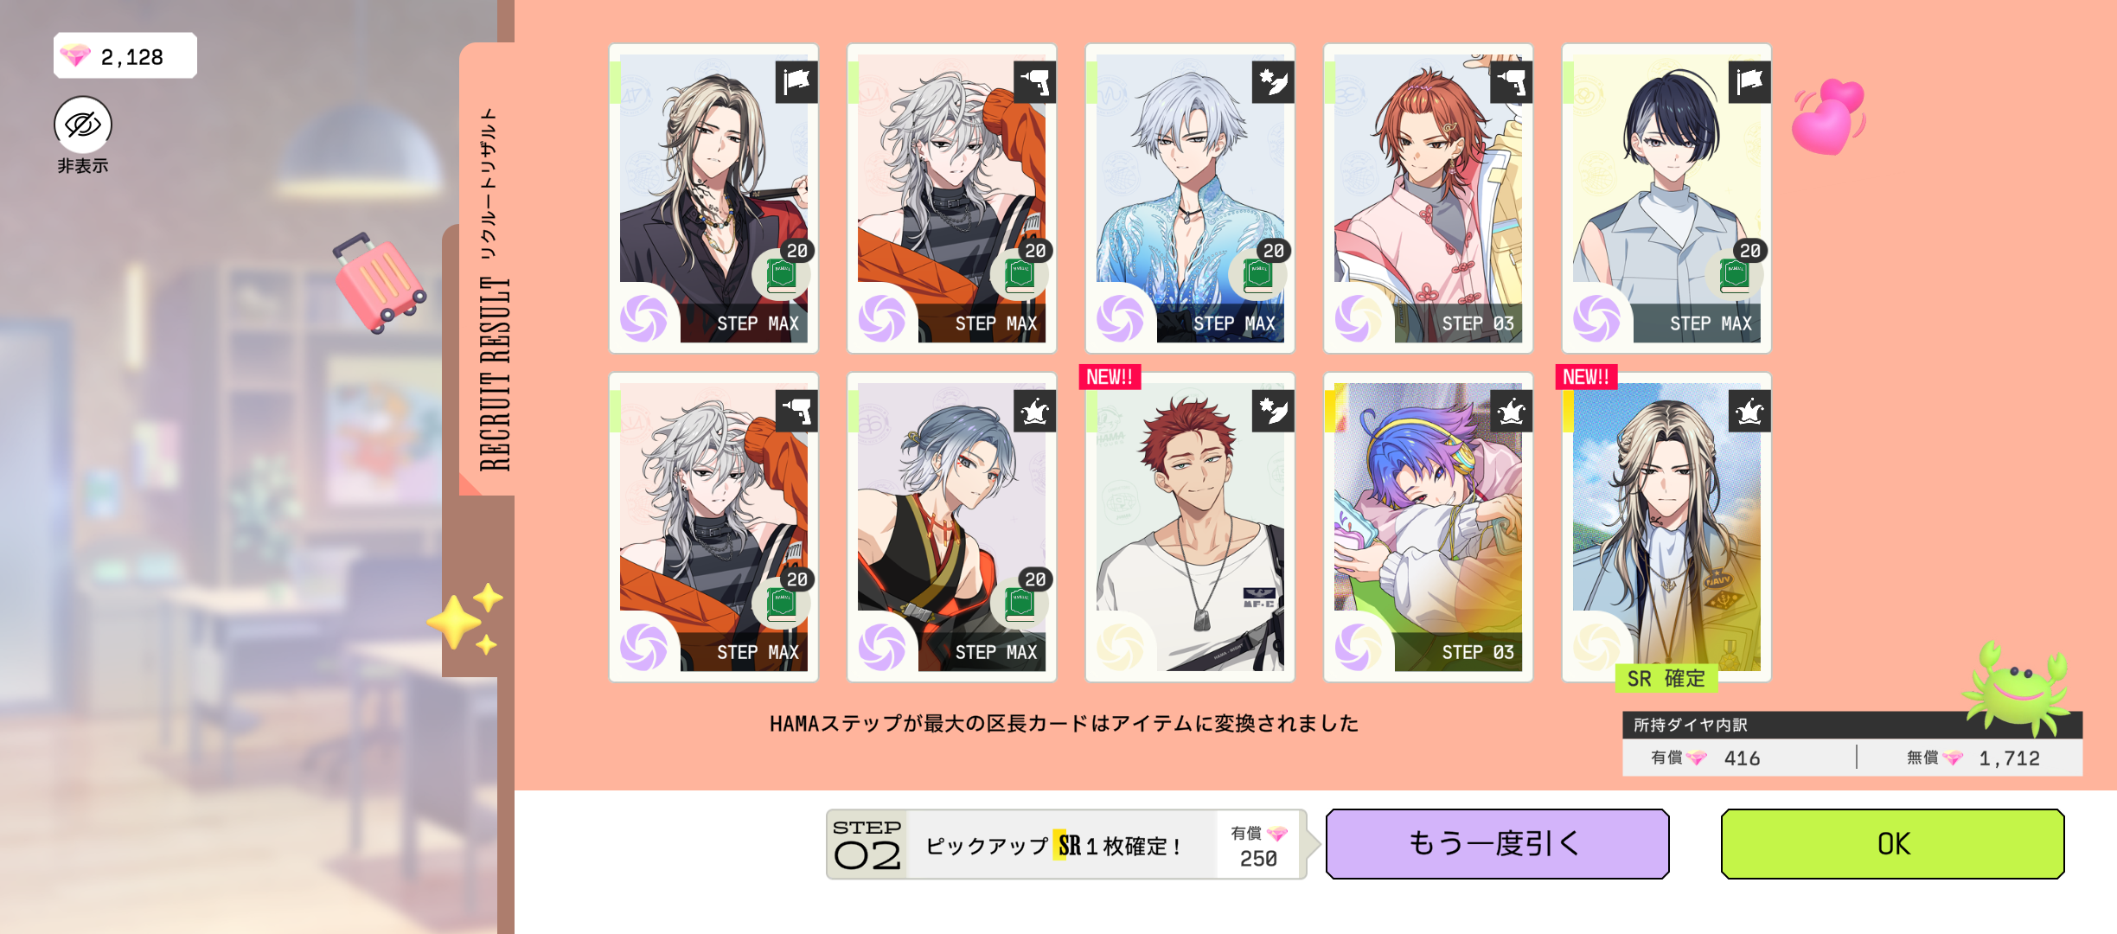Click the pink diamond currency icon showing 2,128
This screenshot has width=2117, height=934.
(75, 56)
